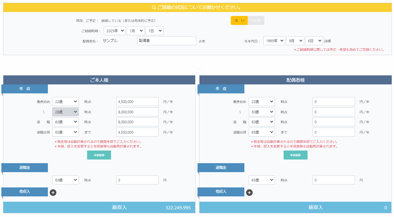Select いいえ for marriage status
Viewport: 394px width, 217px height.
pyautogui.click(x=256, y=21)
